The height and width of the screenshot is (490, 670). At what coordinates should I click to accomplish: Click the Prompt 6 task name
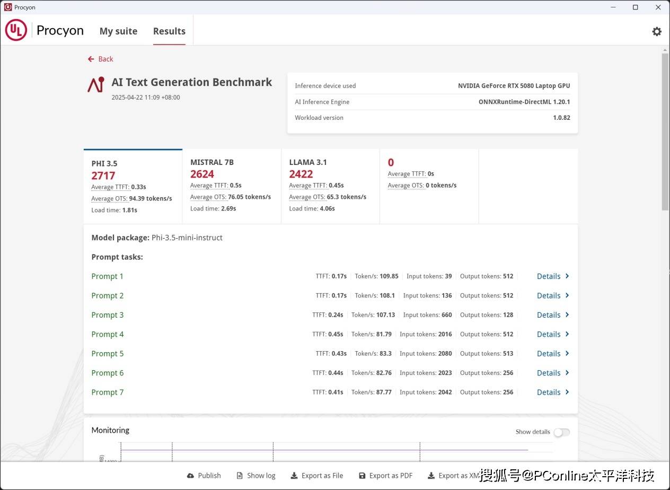point(108,373)
